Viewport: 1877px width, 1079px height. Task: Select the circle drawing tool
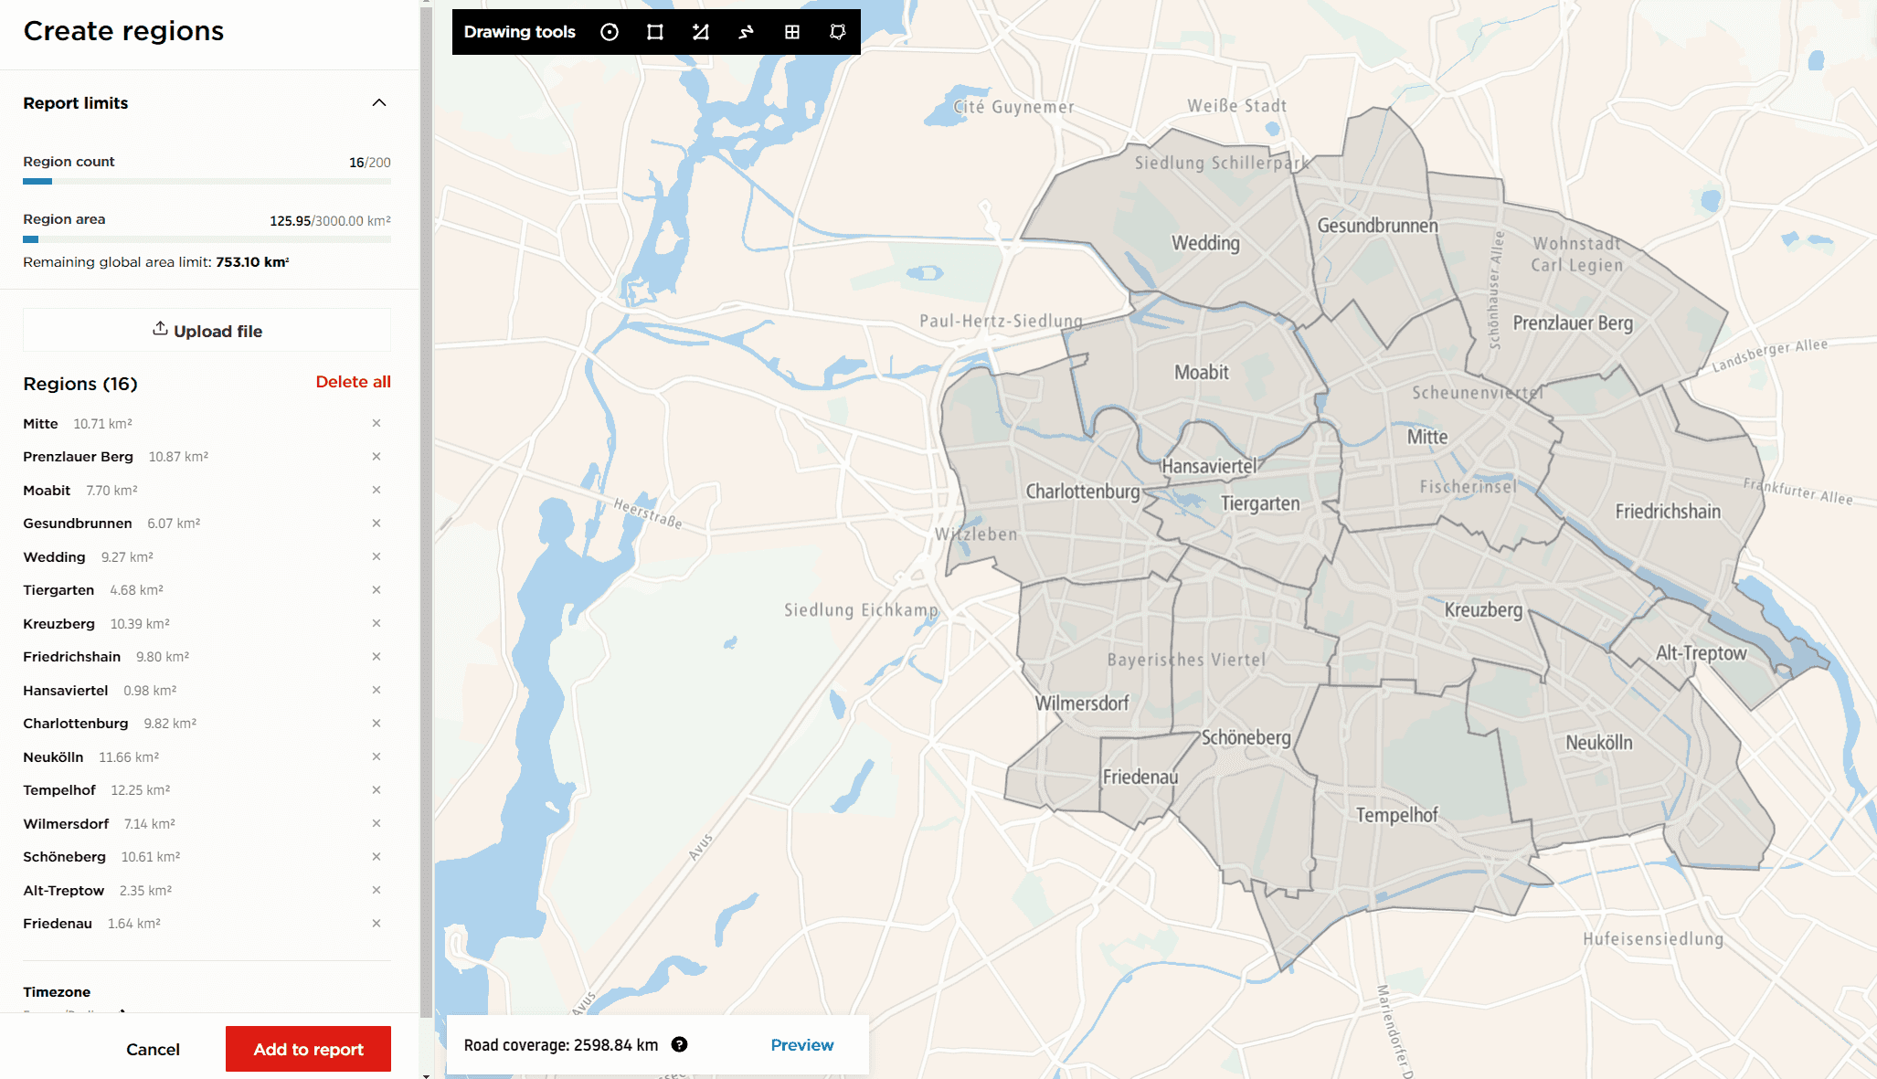point(610,32)
